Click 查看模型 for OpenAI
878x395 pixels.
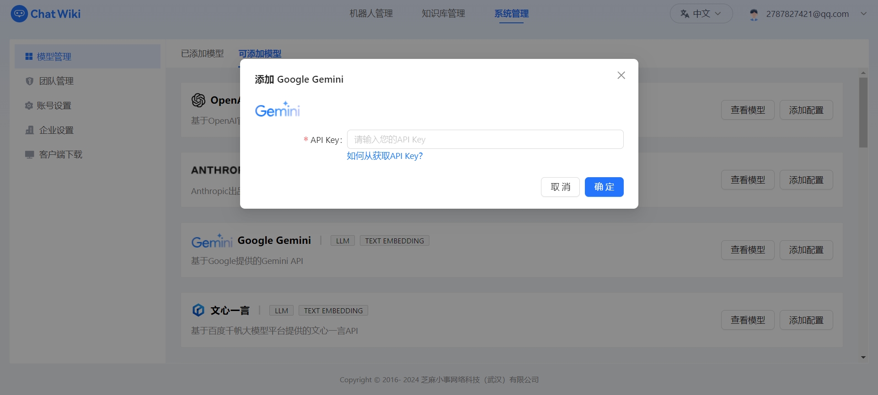pos(748,110)
